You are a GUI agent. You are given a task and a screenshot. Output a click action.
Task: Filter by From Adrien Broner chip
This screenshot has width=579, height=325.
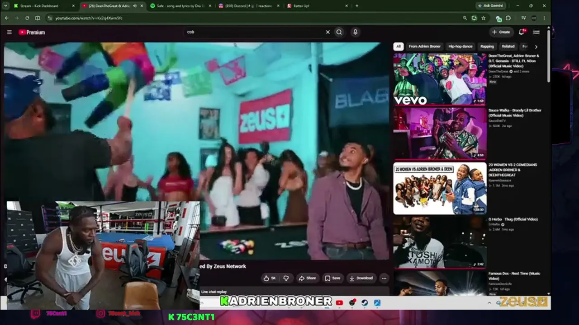tap(424, 46)
